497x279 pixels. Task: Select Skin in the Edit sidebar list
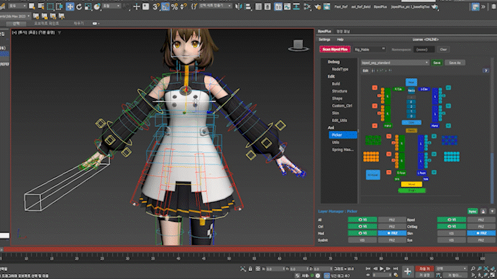335,113
